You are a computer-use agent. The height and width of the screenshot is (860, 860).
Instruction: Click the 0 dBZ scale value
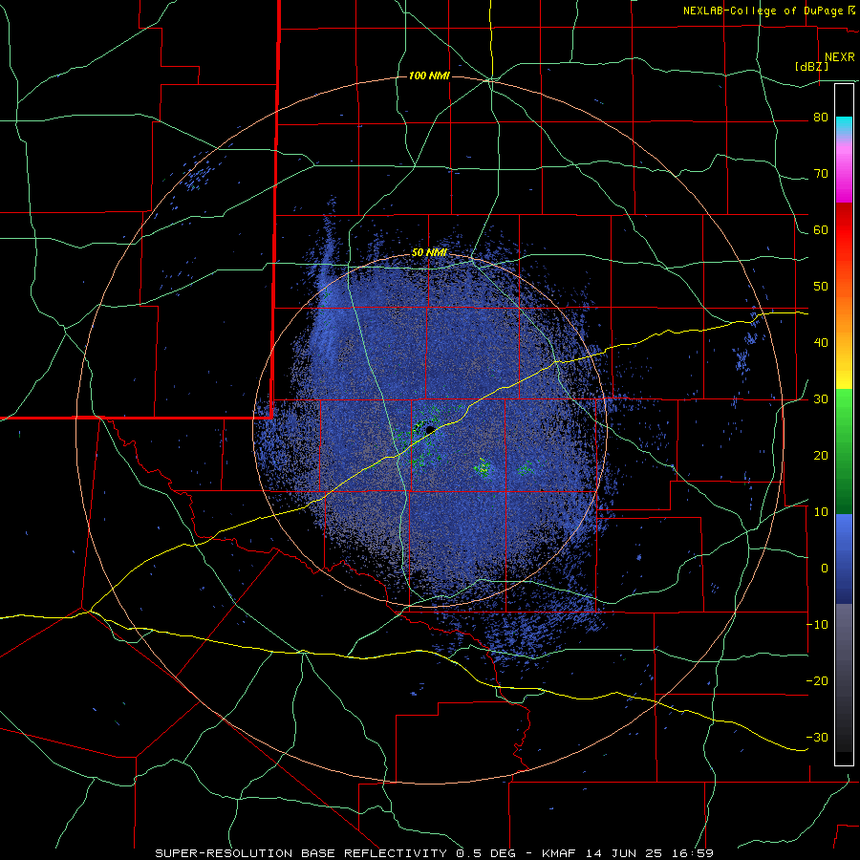click(x=825, y=569)
